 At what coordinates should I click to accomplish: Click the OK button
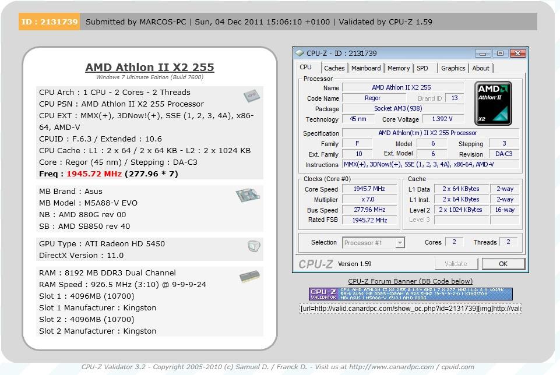503,264
